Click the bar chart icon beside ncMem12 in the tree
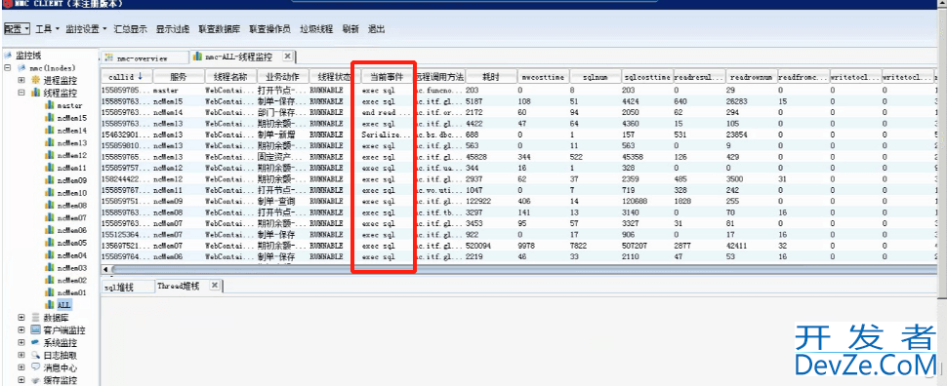This screenshot has height=386, width=947. (50, 156)
